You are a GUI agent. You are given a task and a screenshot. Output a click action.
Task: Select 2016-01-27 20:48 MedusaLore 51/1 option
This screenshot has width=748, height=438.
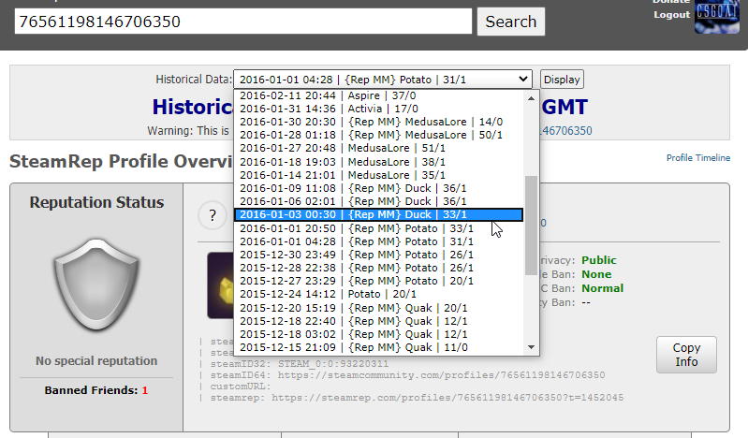tap(379, 149)
